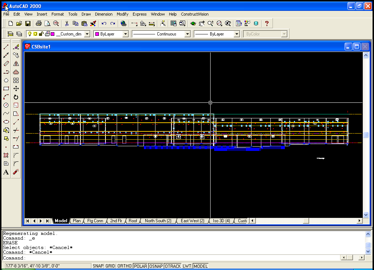Click the Save file icon
This screenshot has width=374, height=270.
point(28,24)
